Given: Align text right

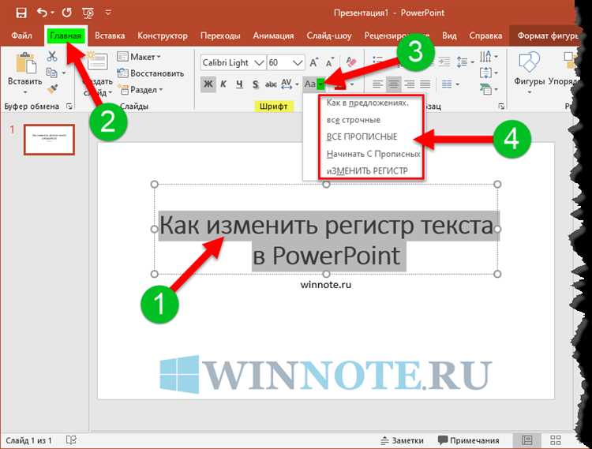Looking at the screenshot, I should pyautogui.click(x=409, y=84).
